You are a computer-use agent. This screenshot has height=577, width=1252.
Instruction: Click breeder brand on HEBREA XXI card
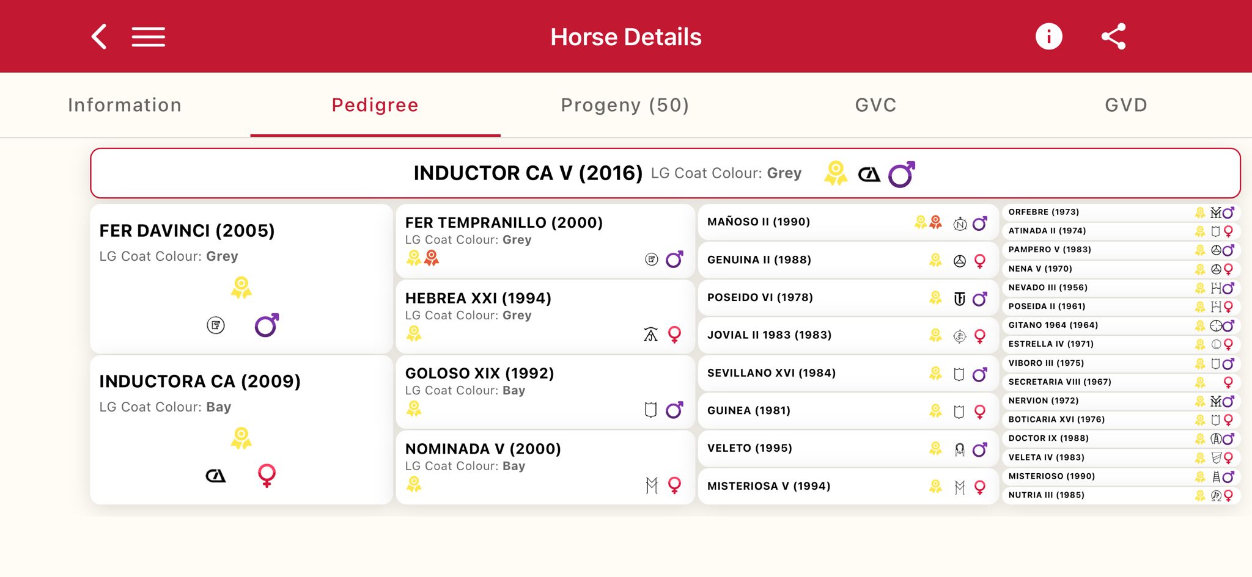click(650, 334)
